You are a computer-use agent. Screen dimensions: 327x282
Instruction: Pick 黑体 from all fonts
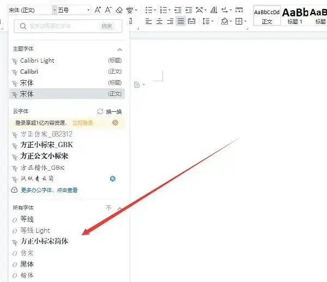pos(67,264)
